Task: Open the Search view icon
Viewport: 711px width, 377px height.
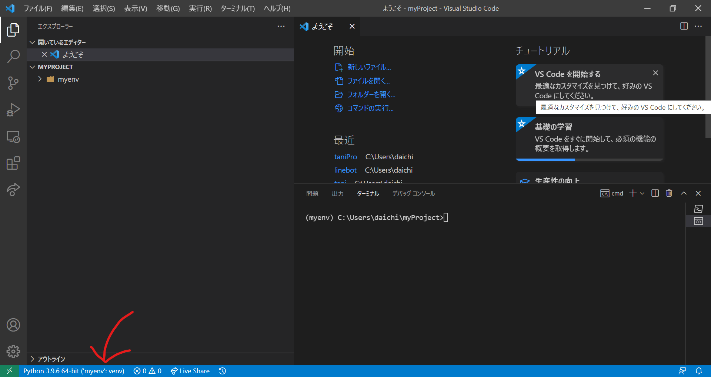Action: tap(13, 57)
